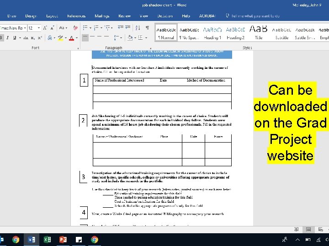The image size is (329, 246).
Task: Click the Word icon in the taskbar
Action: (32, 240)
